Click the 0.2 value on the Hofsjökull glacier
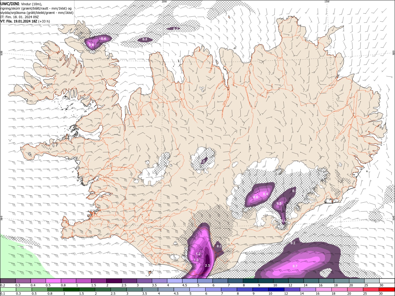This screenshot has width=395, height=296. point(203,161)
